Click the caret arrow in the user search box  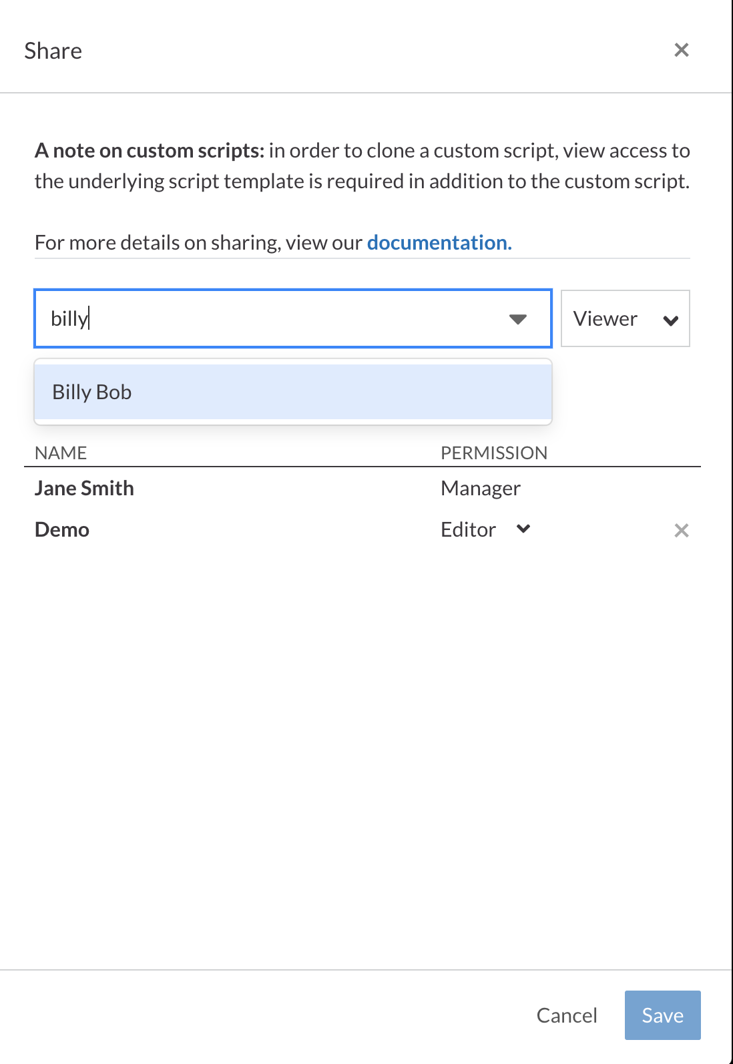pyautogui.click(x=517, y=319)
